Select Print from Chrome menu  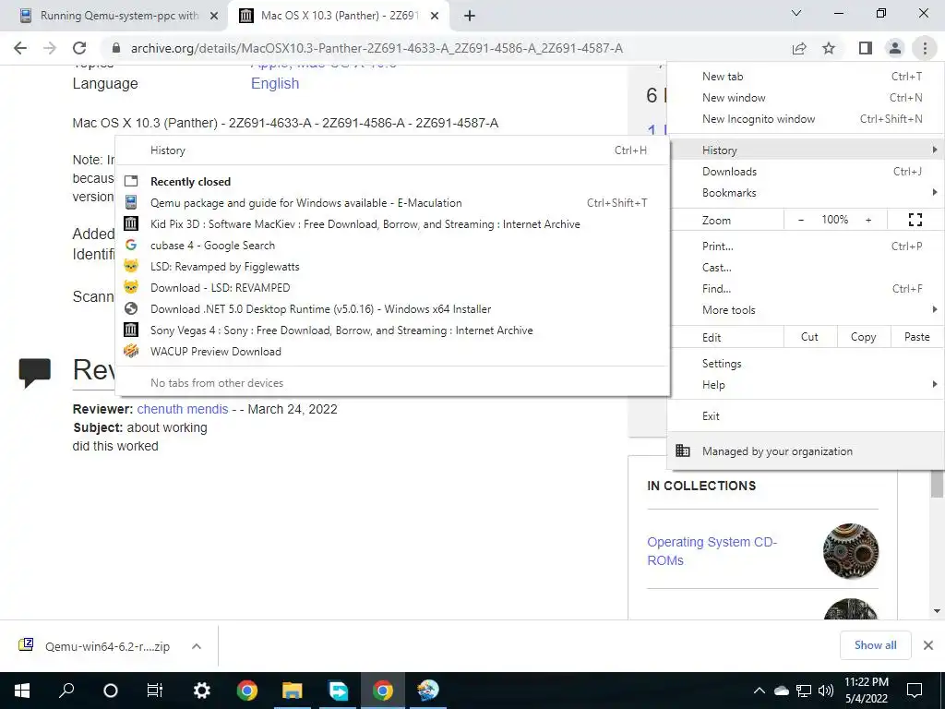click(806, 246)
